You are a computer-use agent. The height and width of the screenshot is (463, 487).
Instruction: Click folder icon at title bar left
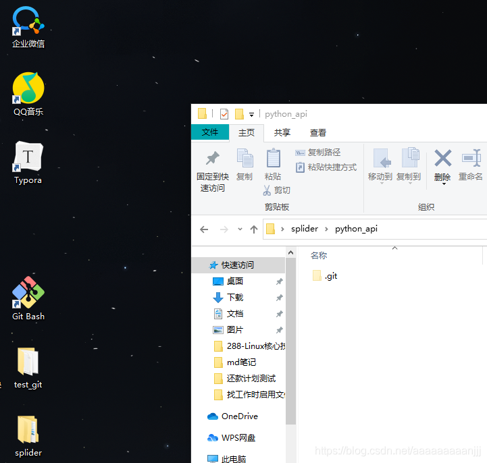(x=202, y=113)
